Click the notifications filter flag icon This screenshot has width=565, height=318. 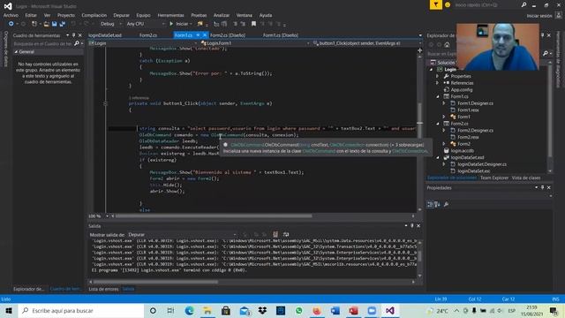pyautogui.click(x=435, y=4)
